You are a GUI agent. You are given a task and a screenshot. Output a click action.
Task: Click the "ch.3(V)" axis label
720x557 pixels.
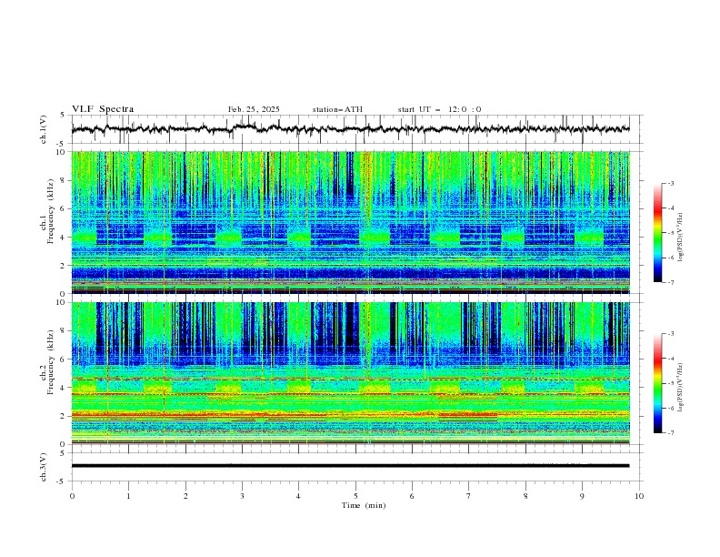44,467
